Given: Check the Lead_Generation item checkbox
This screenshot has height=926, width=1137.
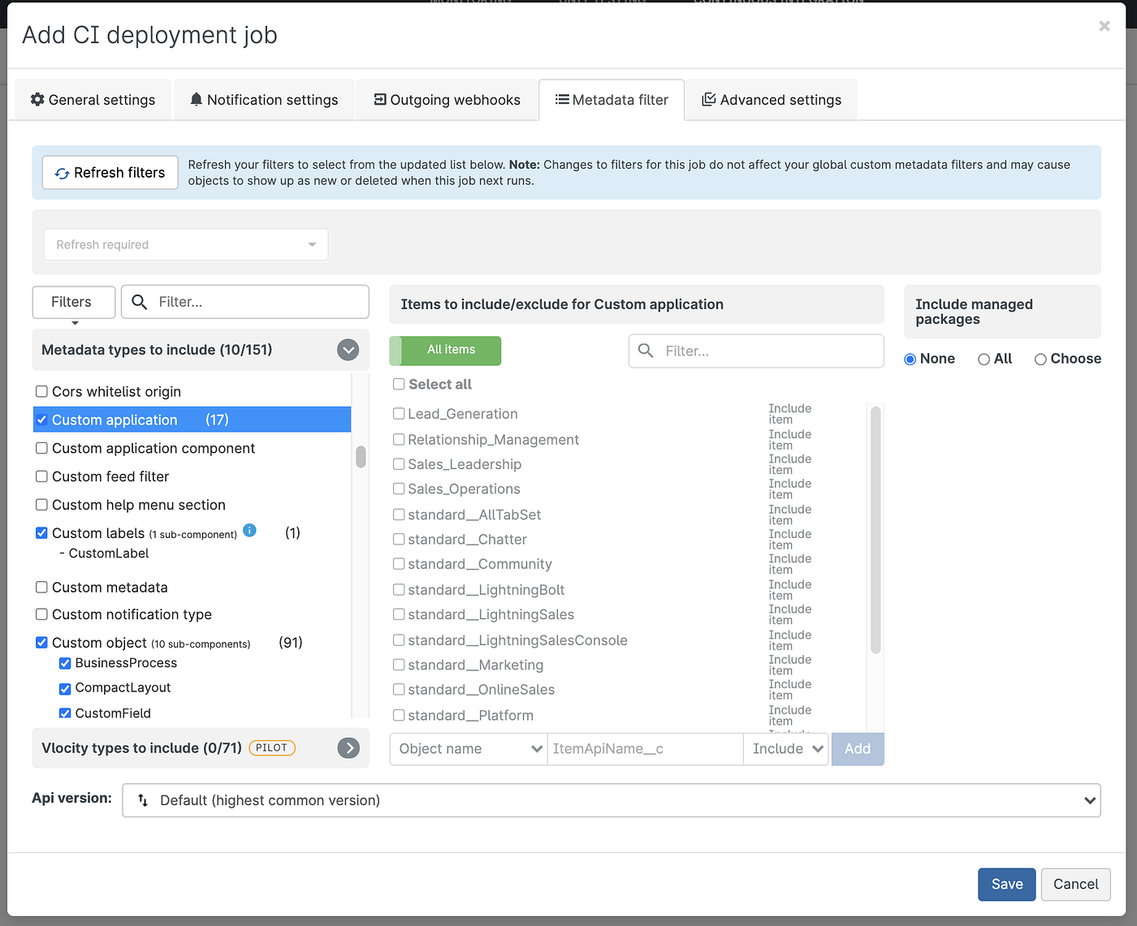Looking at the screenshot, I should tap(399, 413).
